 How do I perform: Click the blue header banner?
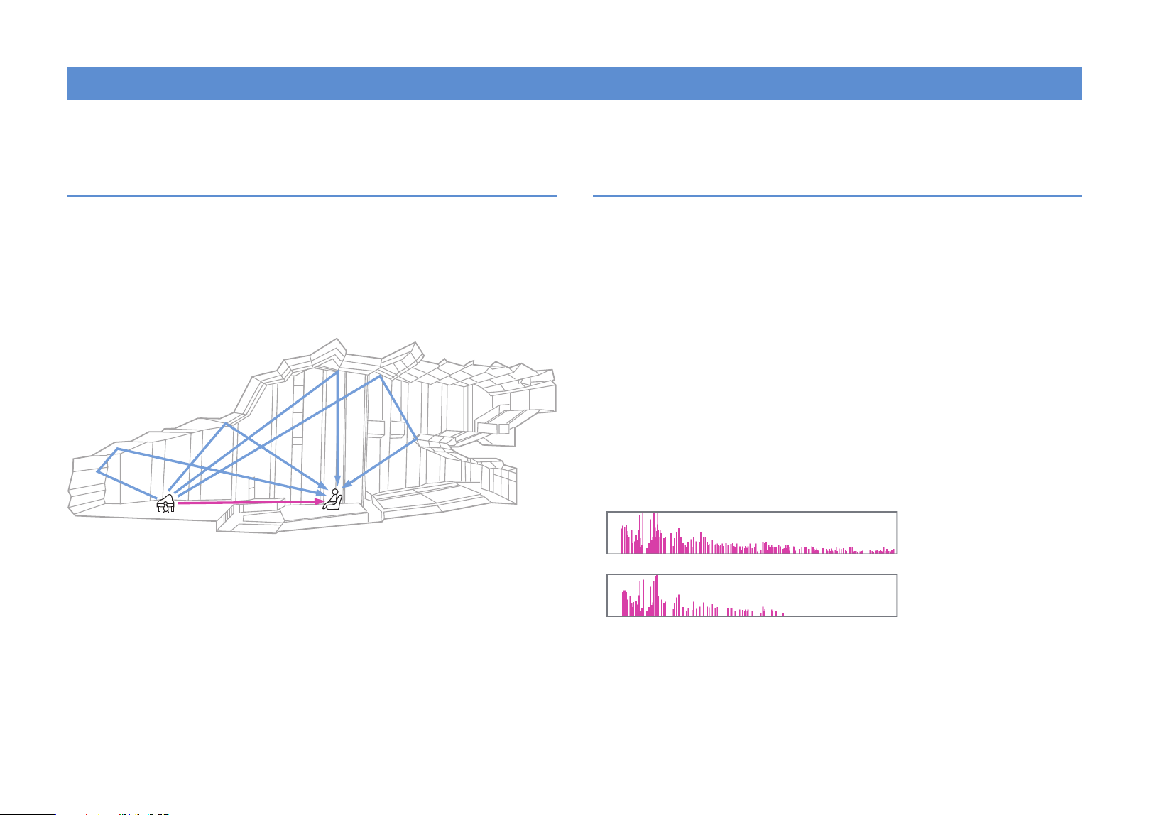574,83
